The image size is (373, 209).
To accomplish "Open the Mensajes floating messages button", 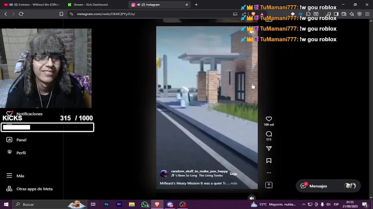I will coord(328,186).
